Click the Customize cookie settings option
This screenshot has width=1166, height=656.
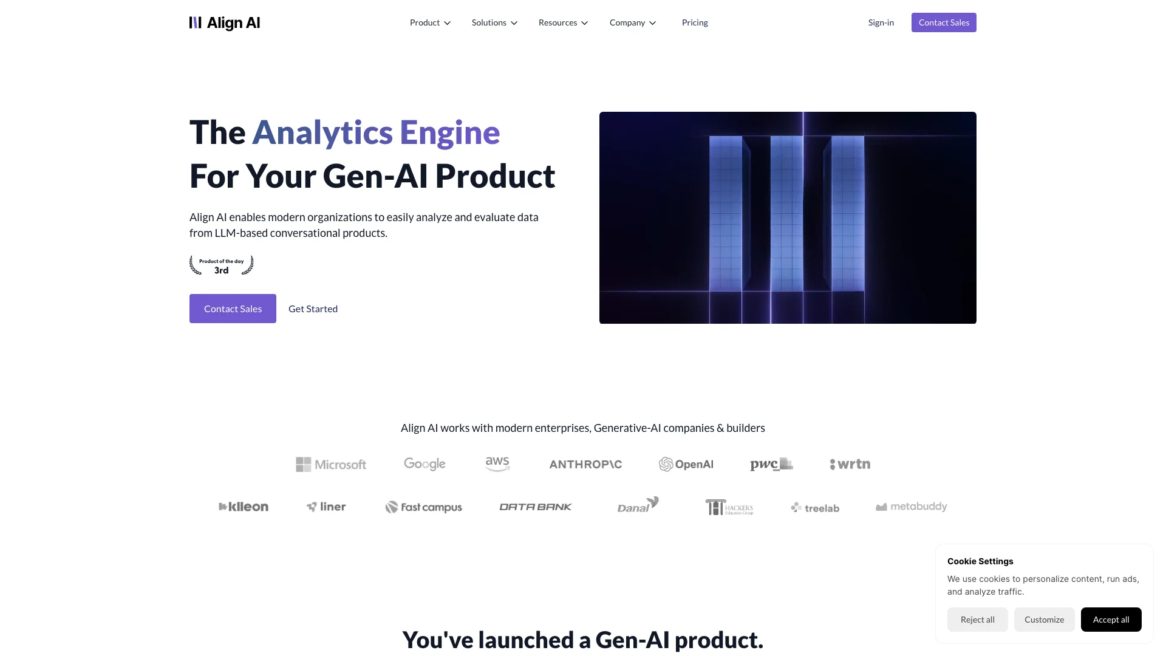pyautogui.click(x=1045, y=619)
